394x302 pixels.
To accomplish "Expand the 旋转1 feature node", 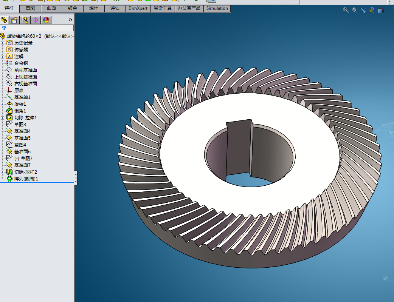I will pos(3,104).
